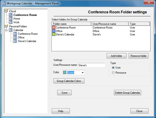Click the Folder name column header
The width and height of the screenshot is (156, 118).
(71, 24)
